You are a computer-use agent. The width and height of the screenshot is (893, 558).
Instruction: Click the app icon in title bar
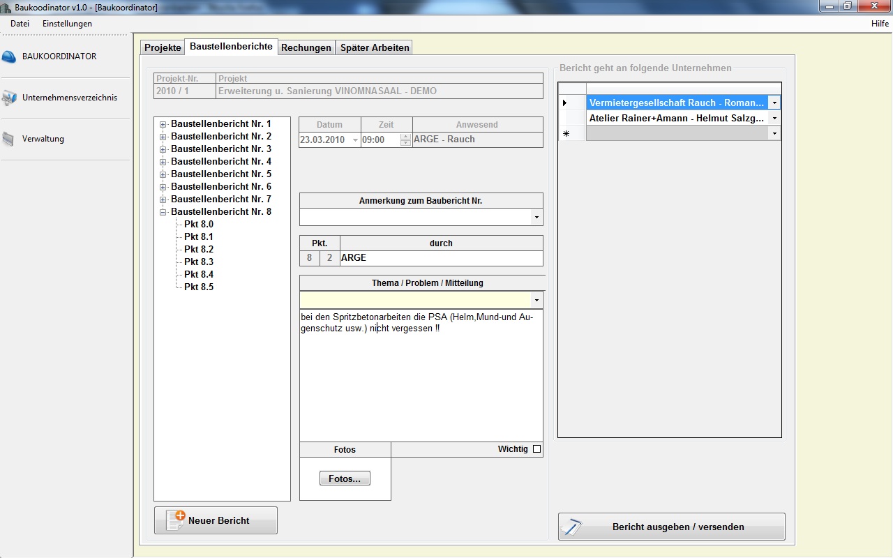7,7
